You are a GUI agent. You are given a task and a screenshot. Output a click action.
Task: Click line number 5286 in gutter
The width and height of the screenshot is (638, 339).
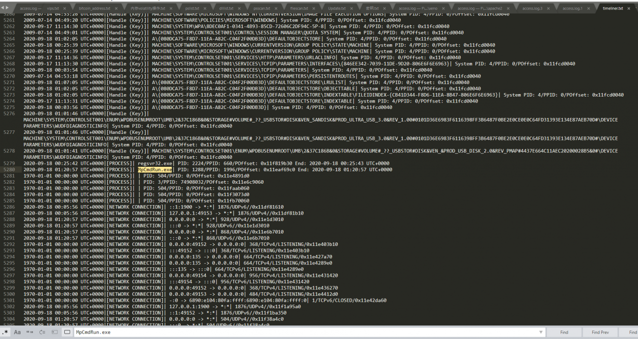[9, 207]
